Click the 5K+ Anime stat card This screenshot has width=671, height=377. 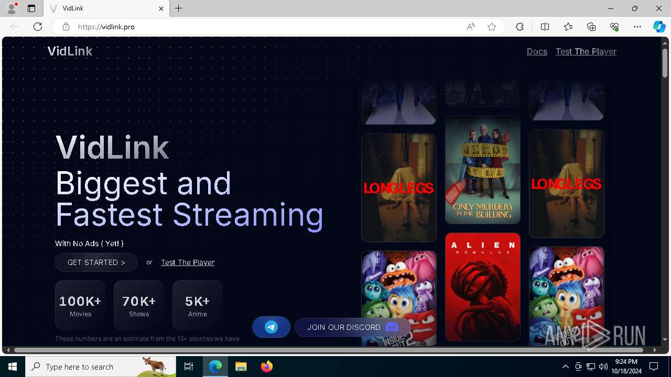(198, 305)
